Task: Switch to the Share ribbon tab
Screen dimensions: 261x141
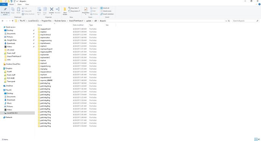Action: pos(19,4)
